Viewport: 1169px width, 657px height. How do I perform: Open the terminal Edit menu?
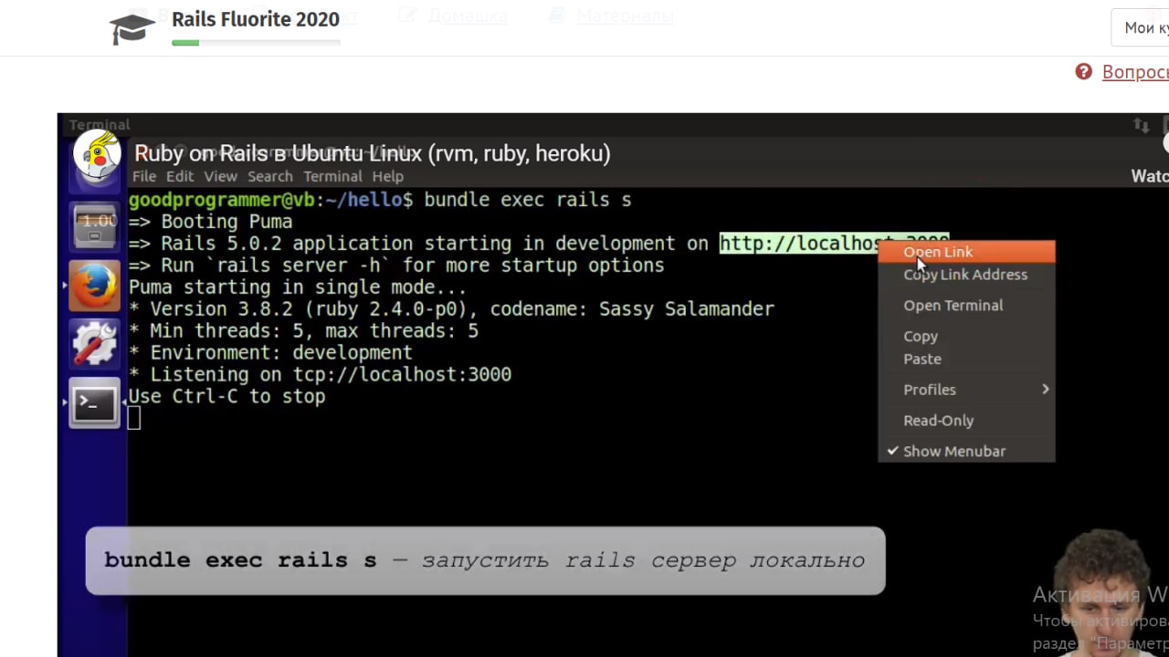(x=179, y=176)
